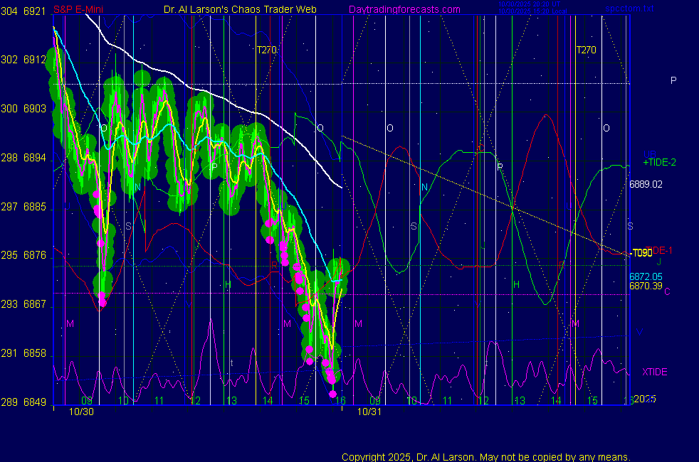The height and width of the screenshot is (462, 699).
Task: Click the blue V label on right
Action: [x=639, y=332]
